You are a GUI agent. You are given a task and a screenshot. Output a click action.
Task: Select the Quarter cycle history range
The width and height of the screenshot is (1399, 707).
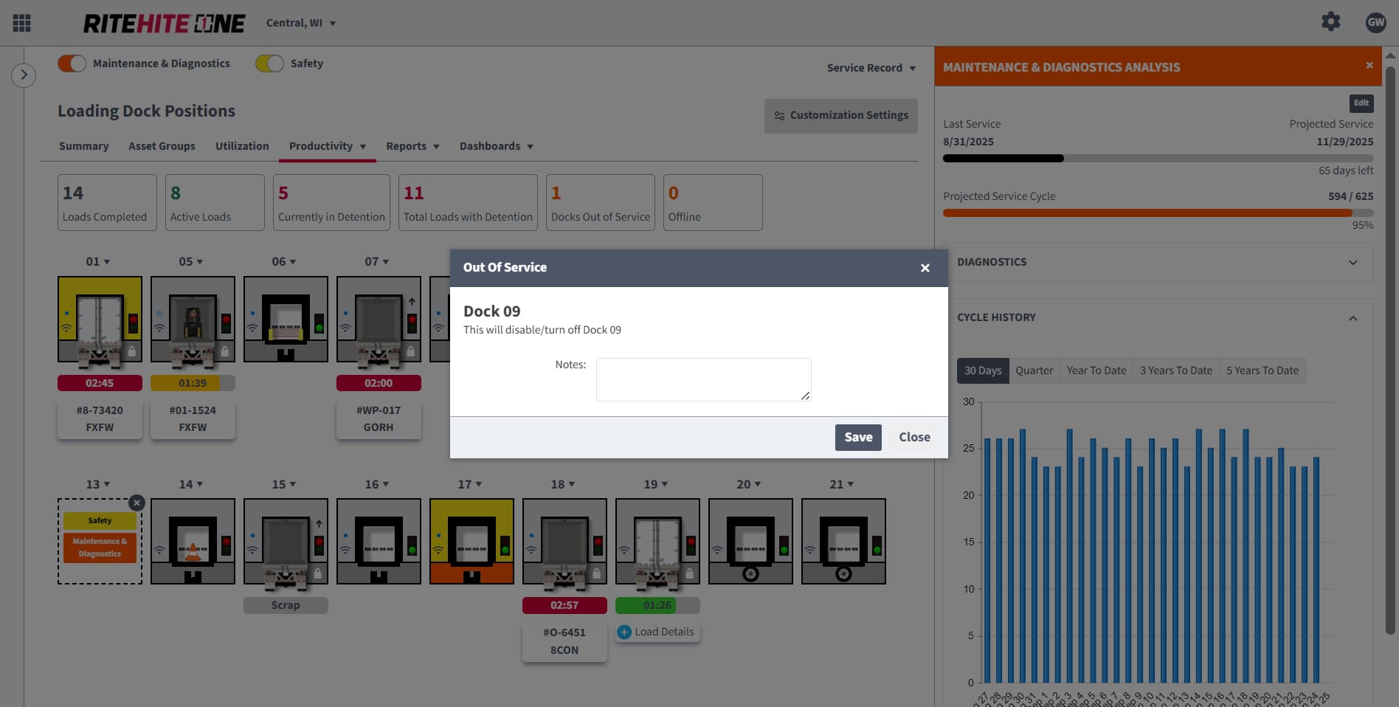pyautogui.click(x=1034, y=370)
